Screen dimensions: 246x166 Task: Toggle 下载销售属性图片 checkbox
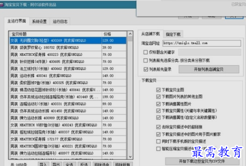(158, 104)
